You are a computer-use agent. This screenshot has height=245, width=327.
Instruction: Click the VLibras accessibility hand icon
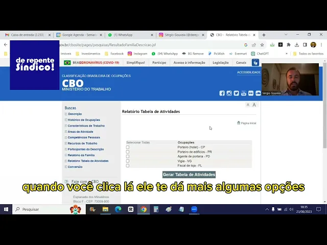[255, 62]
